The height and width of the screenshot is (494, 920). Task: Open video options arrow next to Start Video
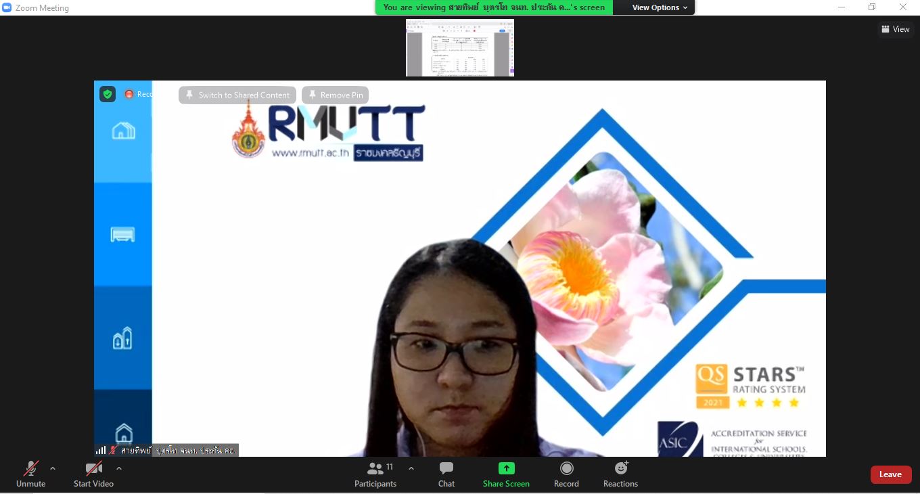(119, 468)
